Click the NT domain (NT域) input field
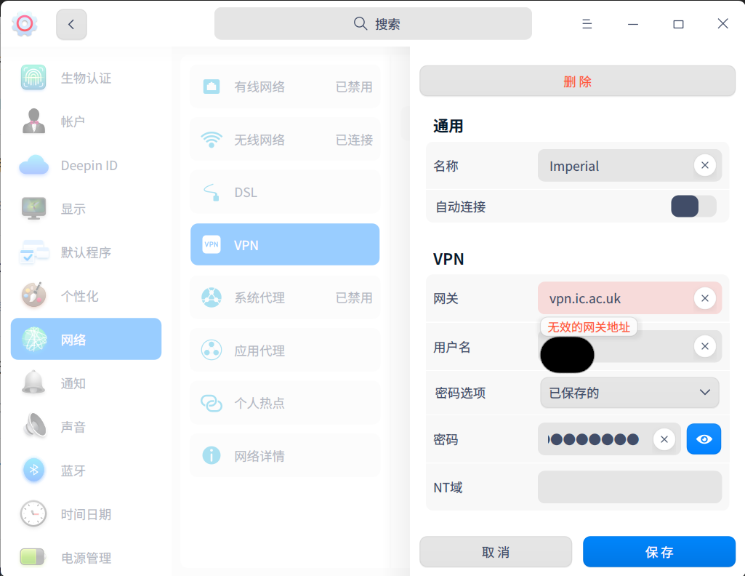This screenshot has height=576, width=745. pos(629,487)
